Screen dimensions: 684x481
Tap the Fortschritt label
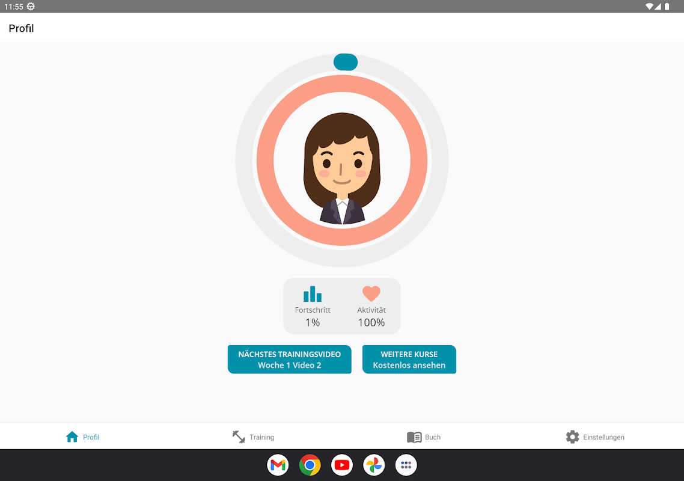(x=313, y=310)
